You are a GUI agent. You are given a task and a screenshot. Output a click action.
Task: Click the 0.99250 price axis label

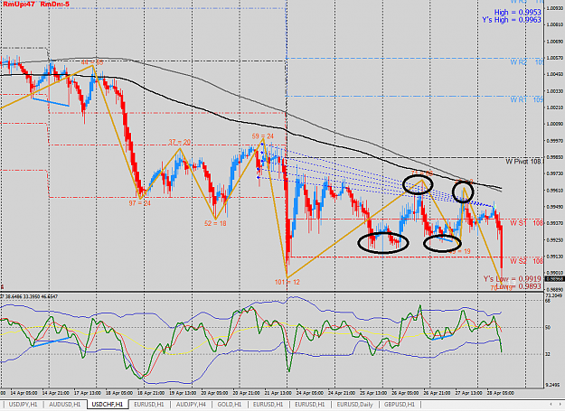pos(555,240)
